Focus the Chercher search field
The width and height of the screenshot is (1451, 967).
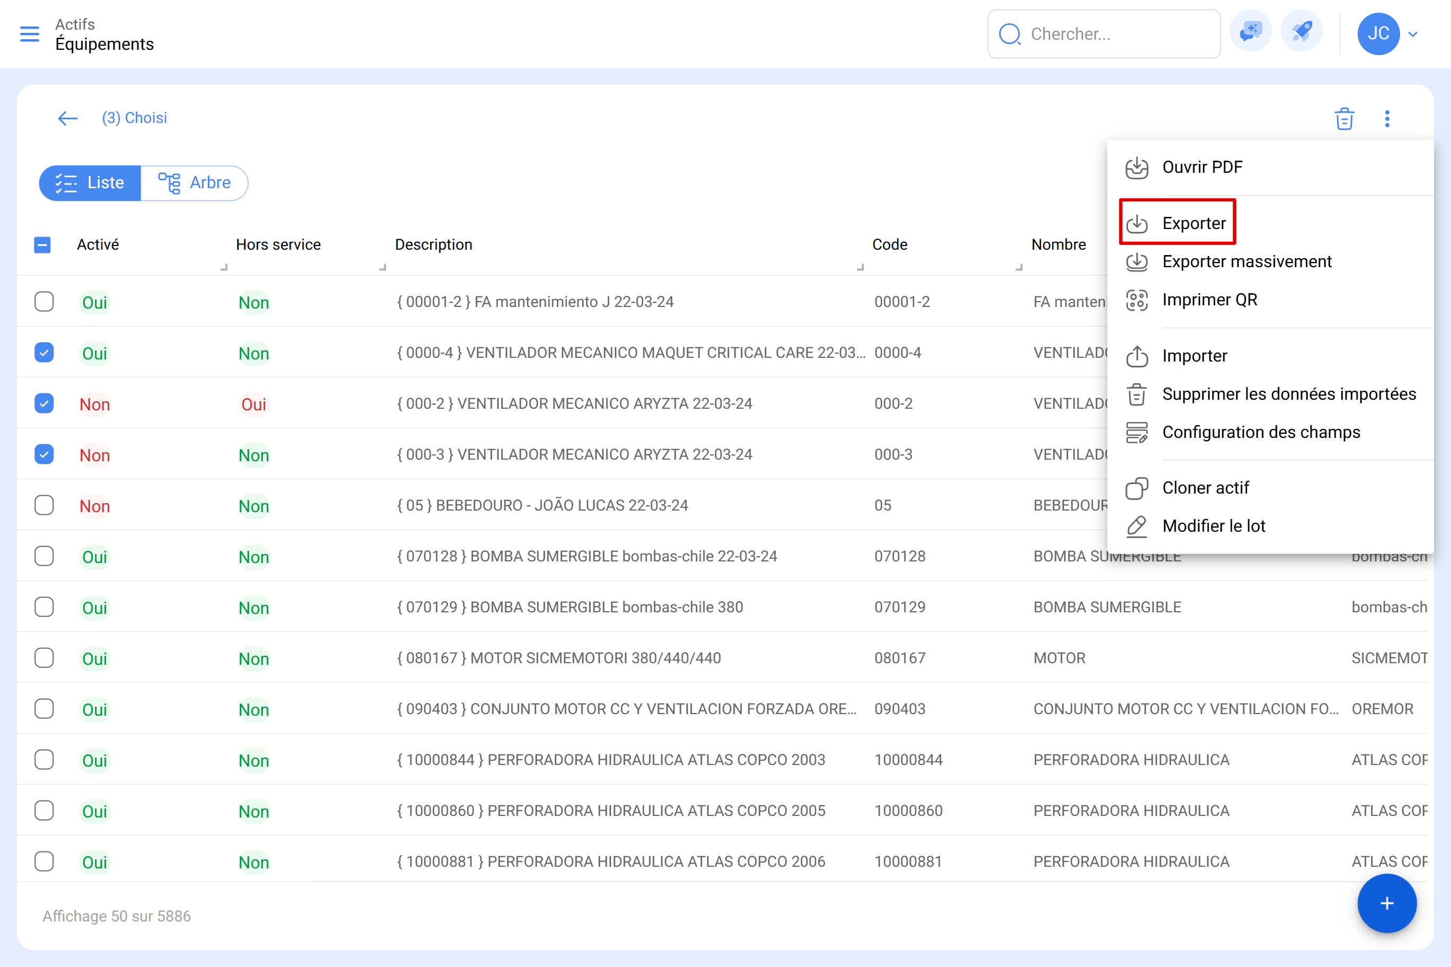click(x=1104, y=34)
